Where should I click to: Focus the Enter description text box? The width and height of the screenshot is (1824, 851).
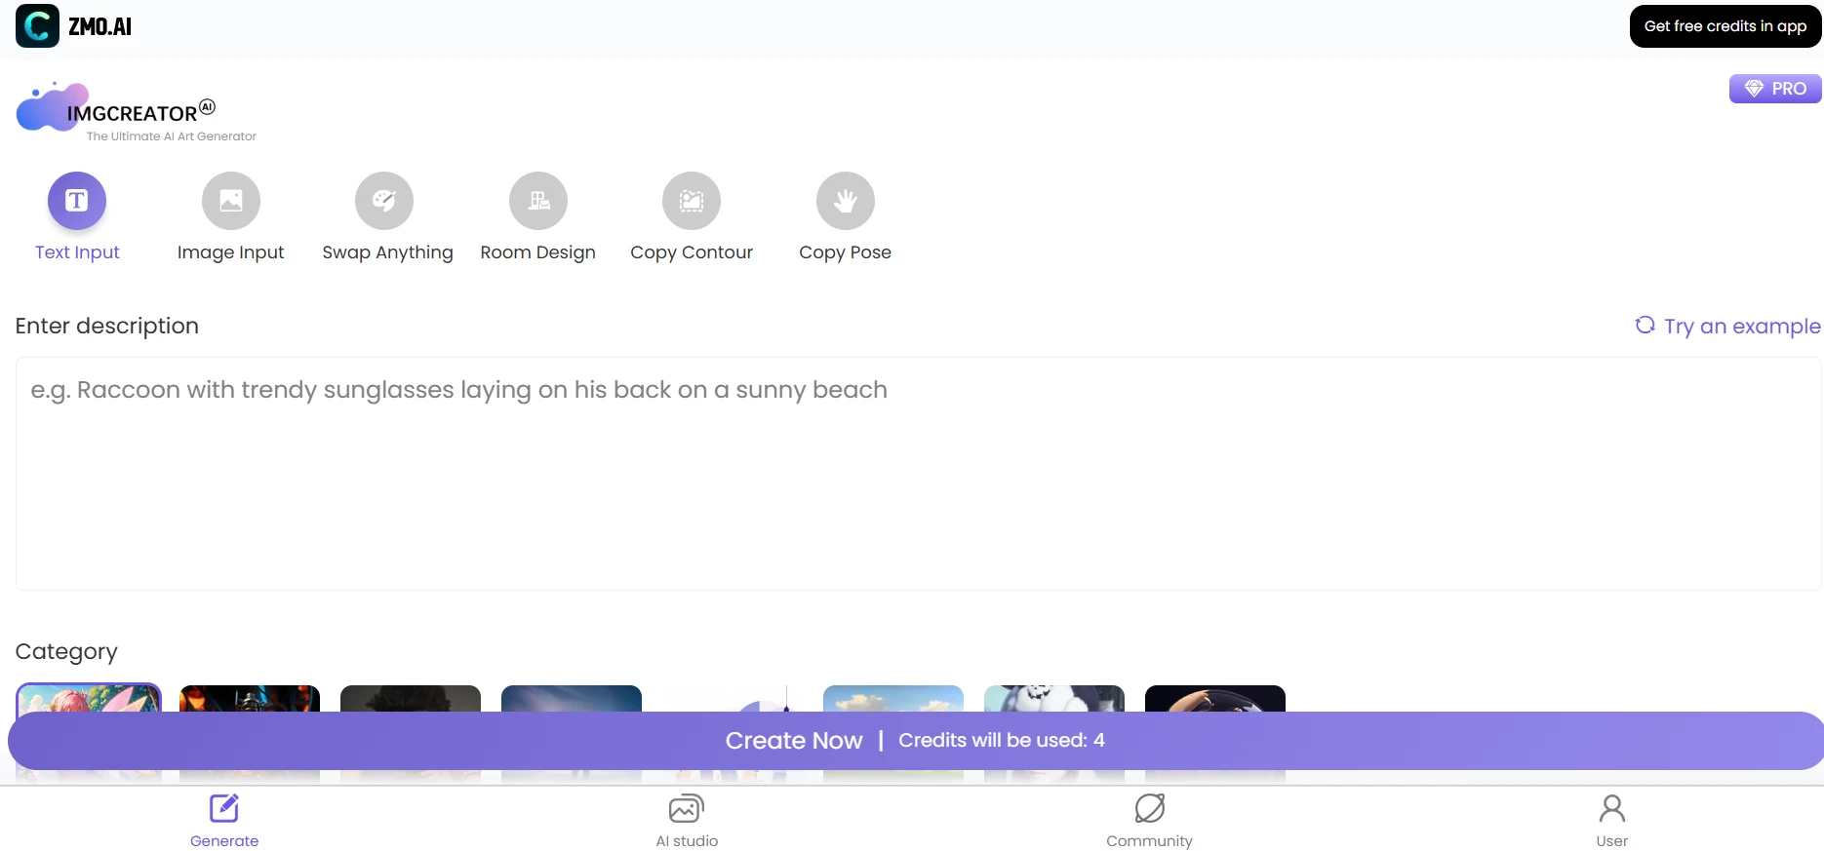(x=917, y=473)
